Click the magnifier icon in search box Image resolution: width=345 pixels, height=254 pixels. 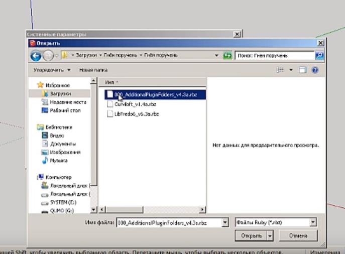319,55
